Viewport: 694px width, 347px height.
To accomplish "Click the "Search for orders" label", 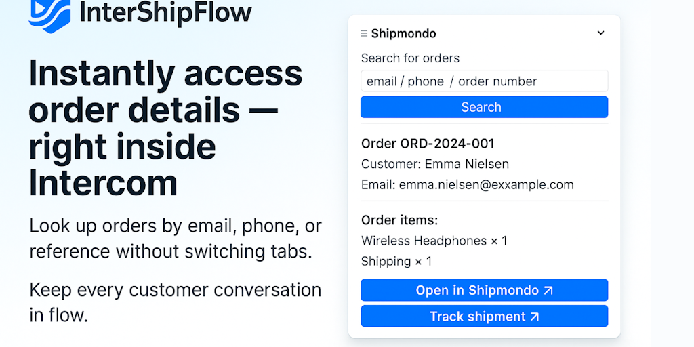I will point(410,58).
